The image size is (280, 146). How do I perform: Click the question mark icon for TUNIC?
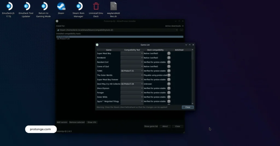click(x=169, y=71)
